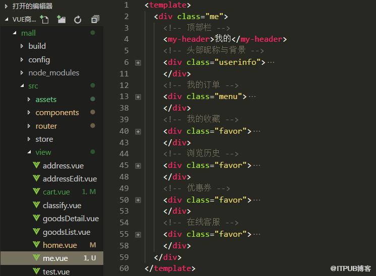Open cart.vue in the file tree
This screenshot has height=276, width=376.
point(56,192)
